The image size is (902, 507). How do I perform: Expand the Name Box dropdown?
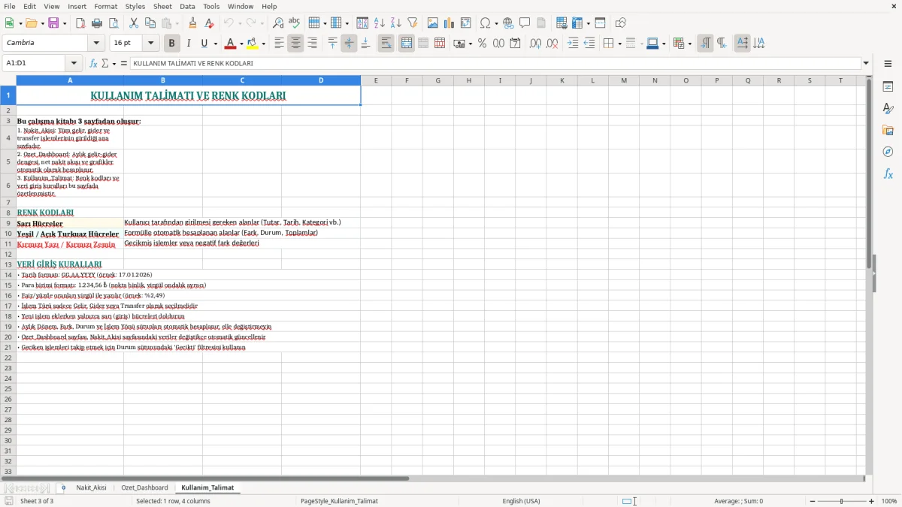click(74, 64)
